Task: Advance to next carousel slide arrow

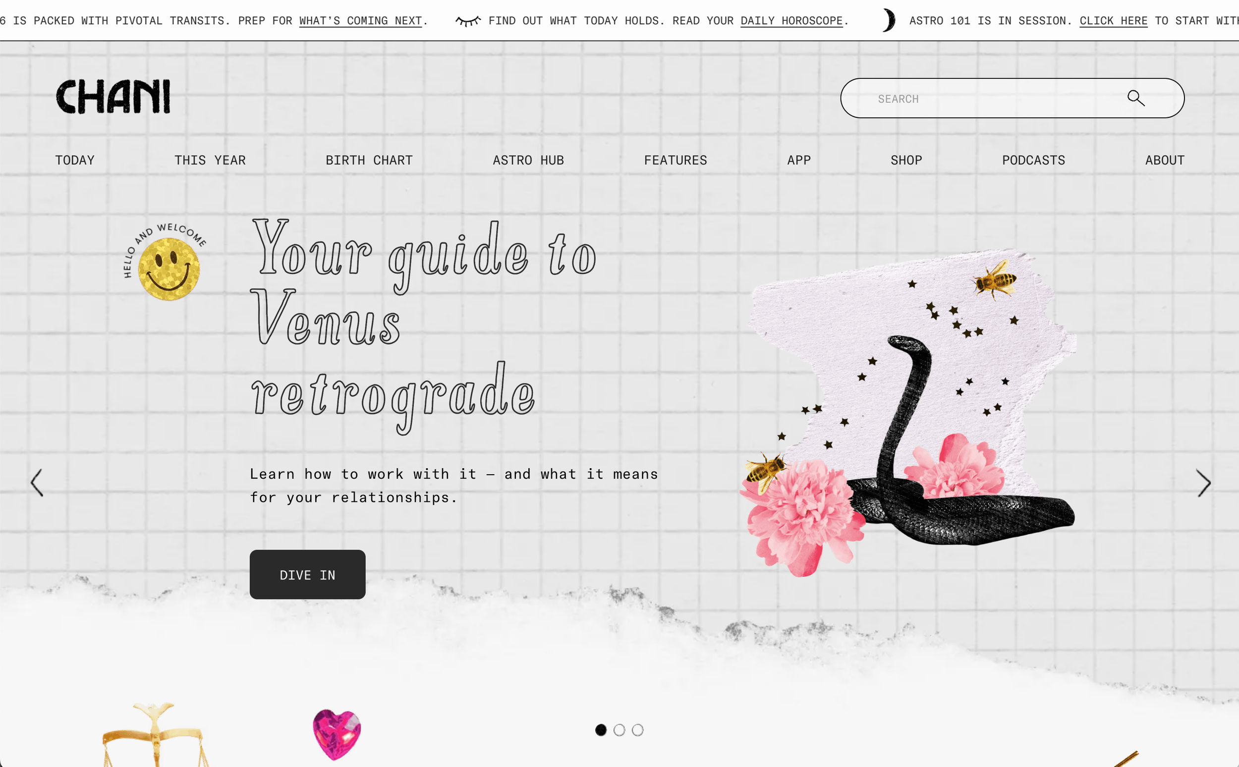Action: (x=1203, y=483)
